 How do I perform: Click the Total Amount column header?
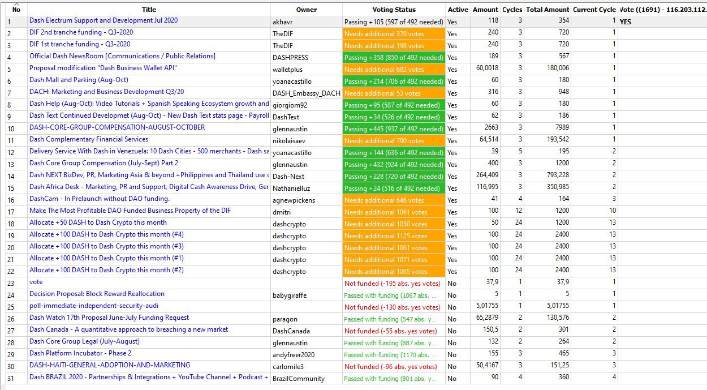548,10
